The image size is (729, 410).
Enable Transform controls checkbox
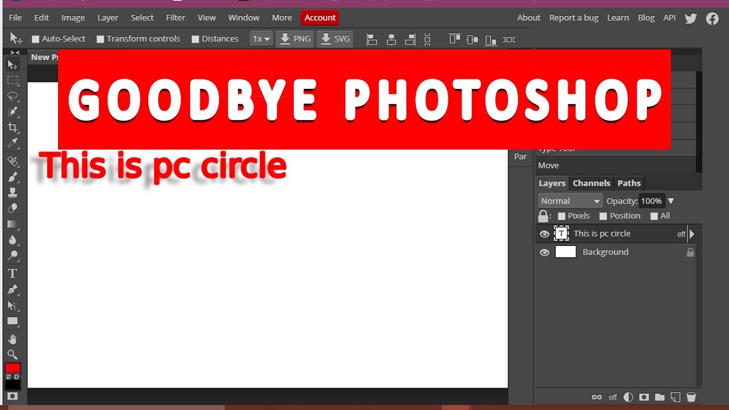click(100, 39)
